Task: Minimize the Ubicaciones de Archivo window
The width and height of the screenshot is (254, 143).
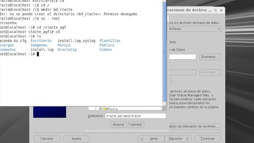Action: pyautogui.click(x=210, y=10)
